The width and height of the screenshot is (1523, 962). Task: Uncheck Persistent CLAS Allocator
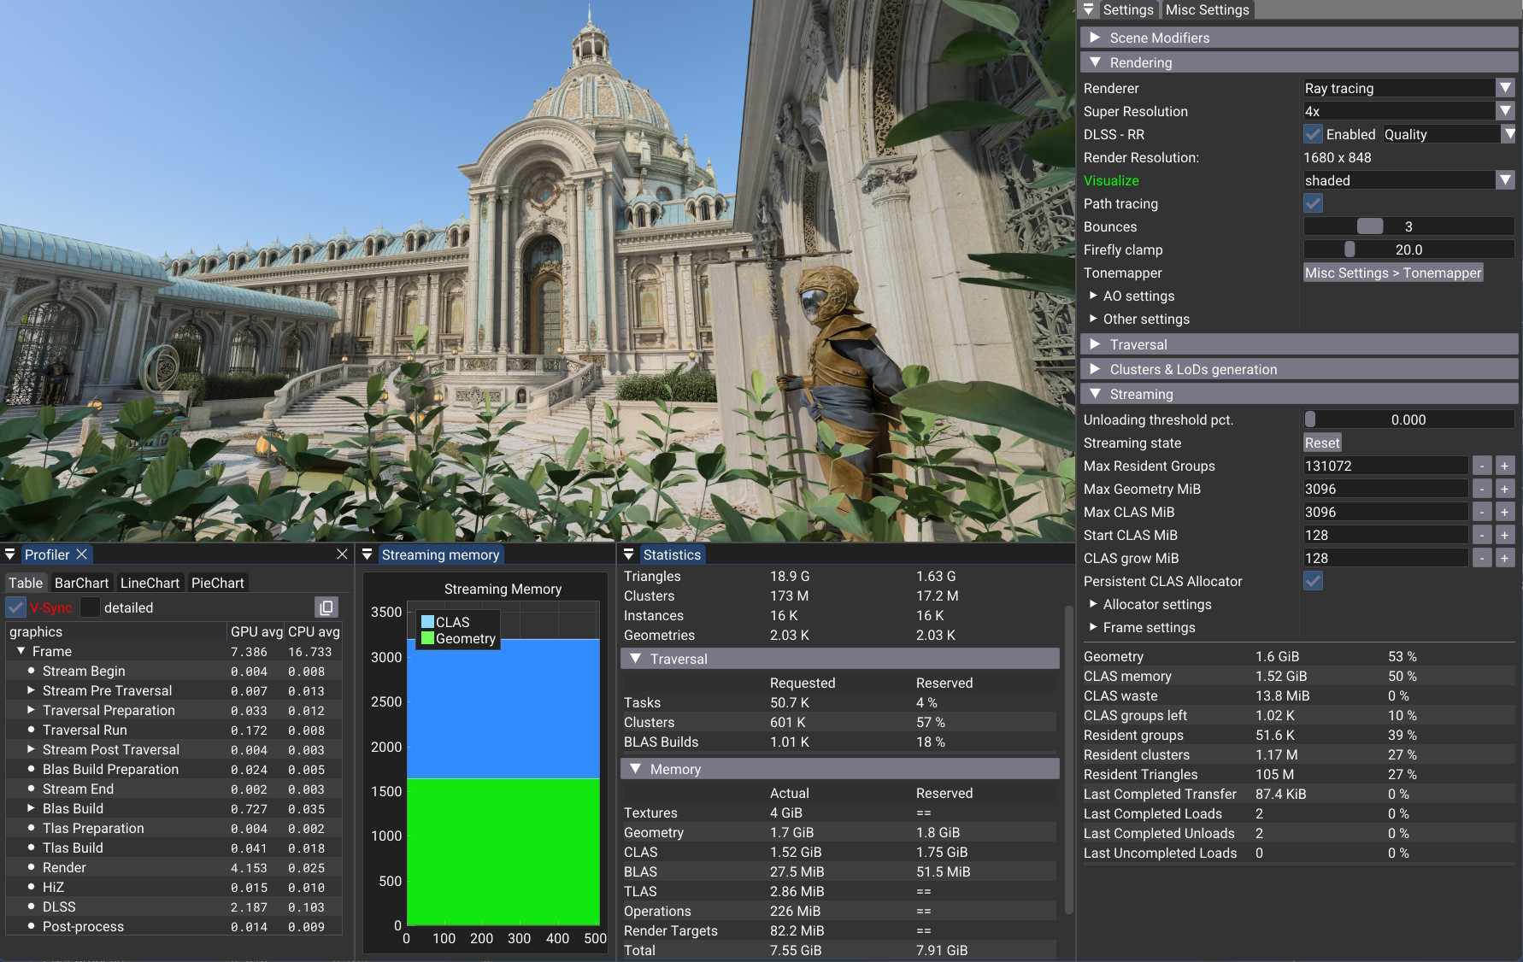(x=1314, y=581)
